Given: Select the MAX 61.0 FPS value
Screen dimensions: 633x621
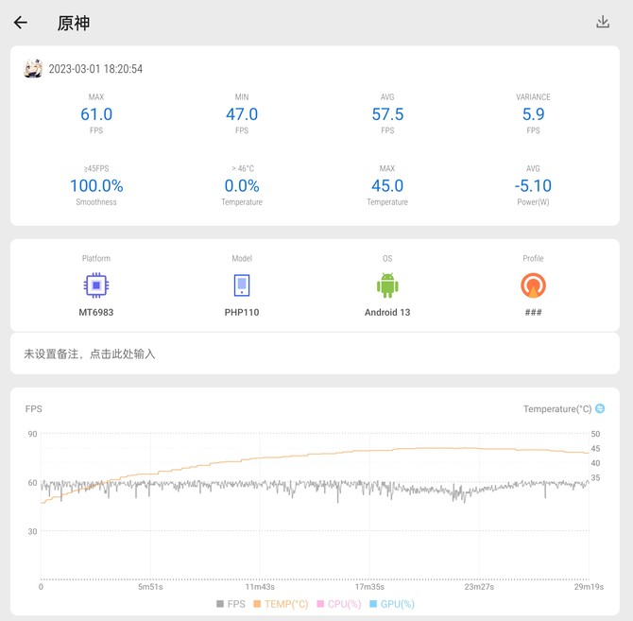Looking at the screenshot, I should click(96, 114).
